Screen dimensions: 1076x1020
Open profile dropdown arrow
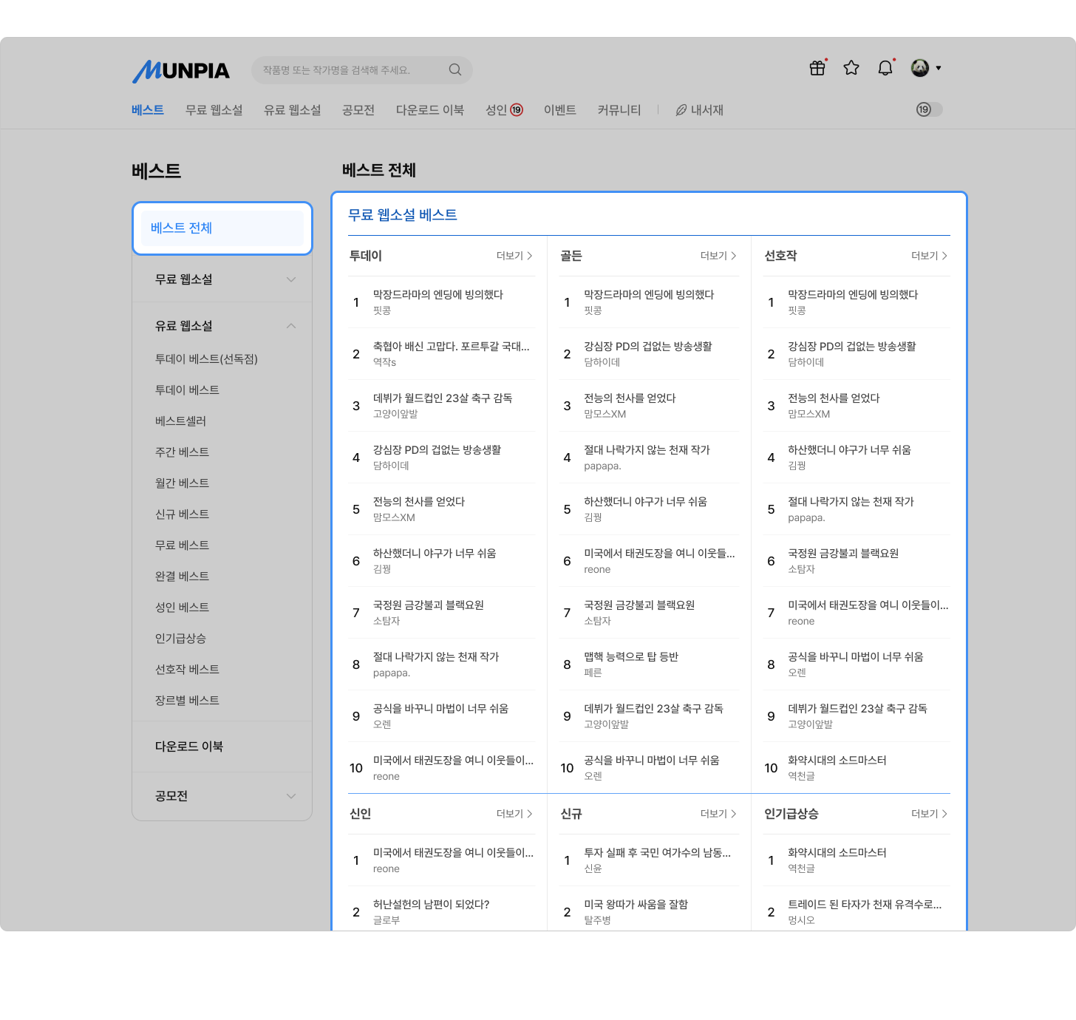coord(939,68)
